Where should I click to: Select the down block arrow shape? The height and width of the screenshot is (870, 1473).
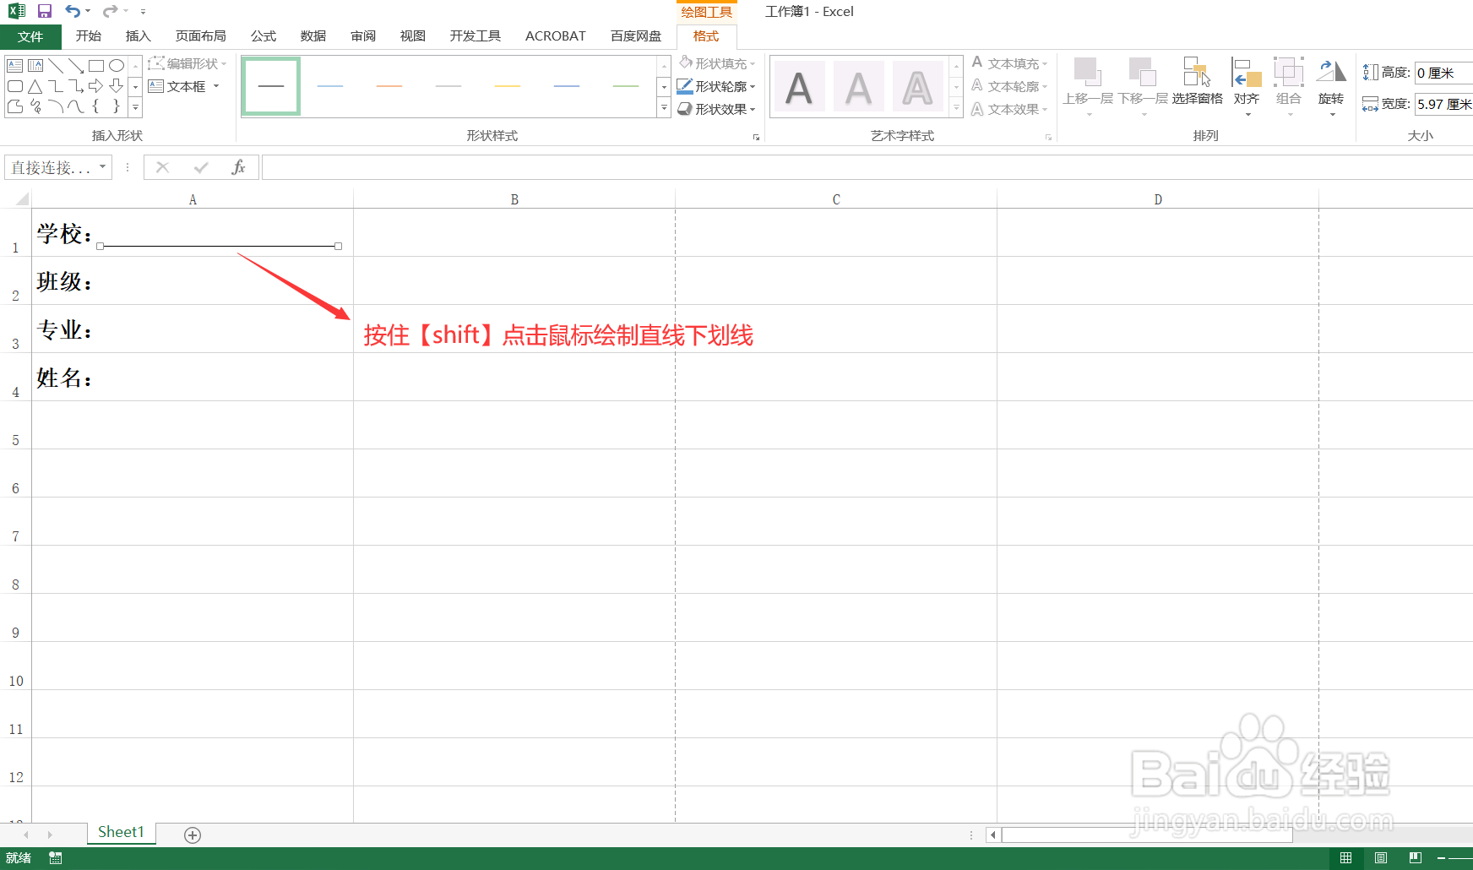click(117, 86)
